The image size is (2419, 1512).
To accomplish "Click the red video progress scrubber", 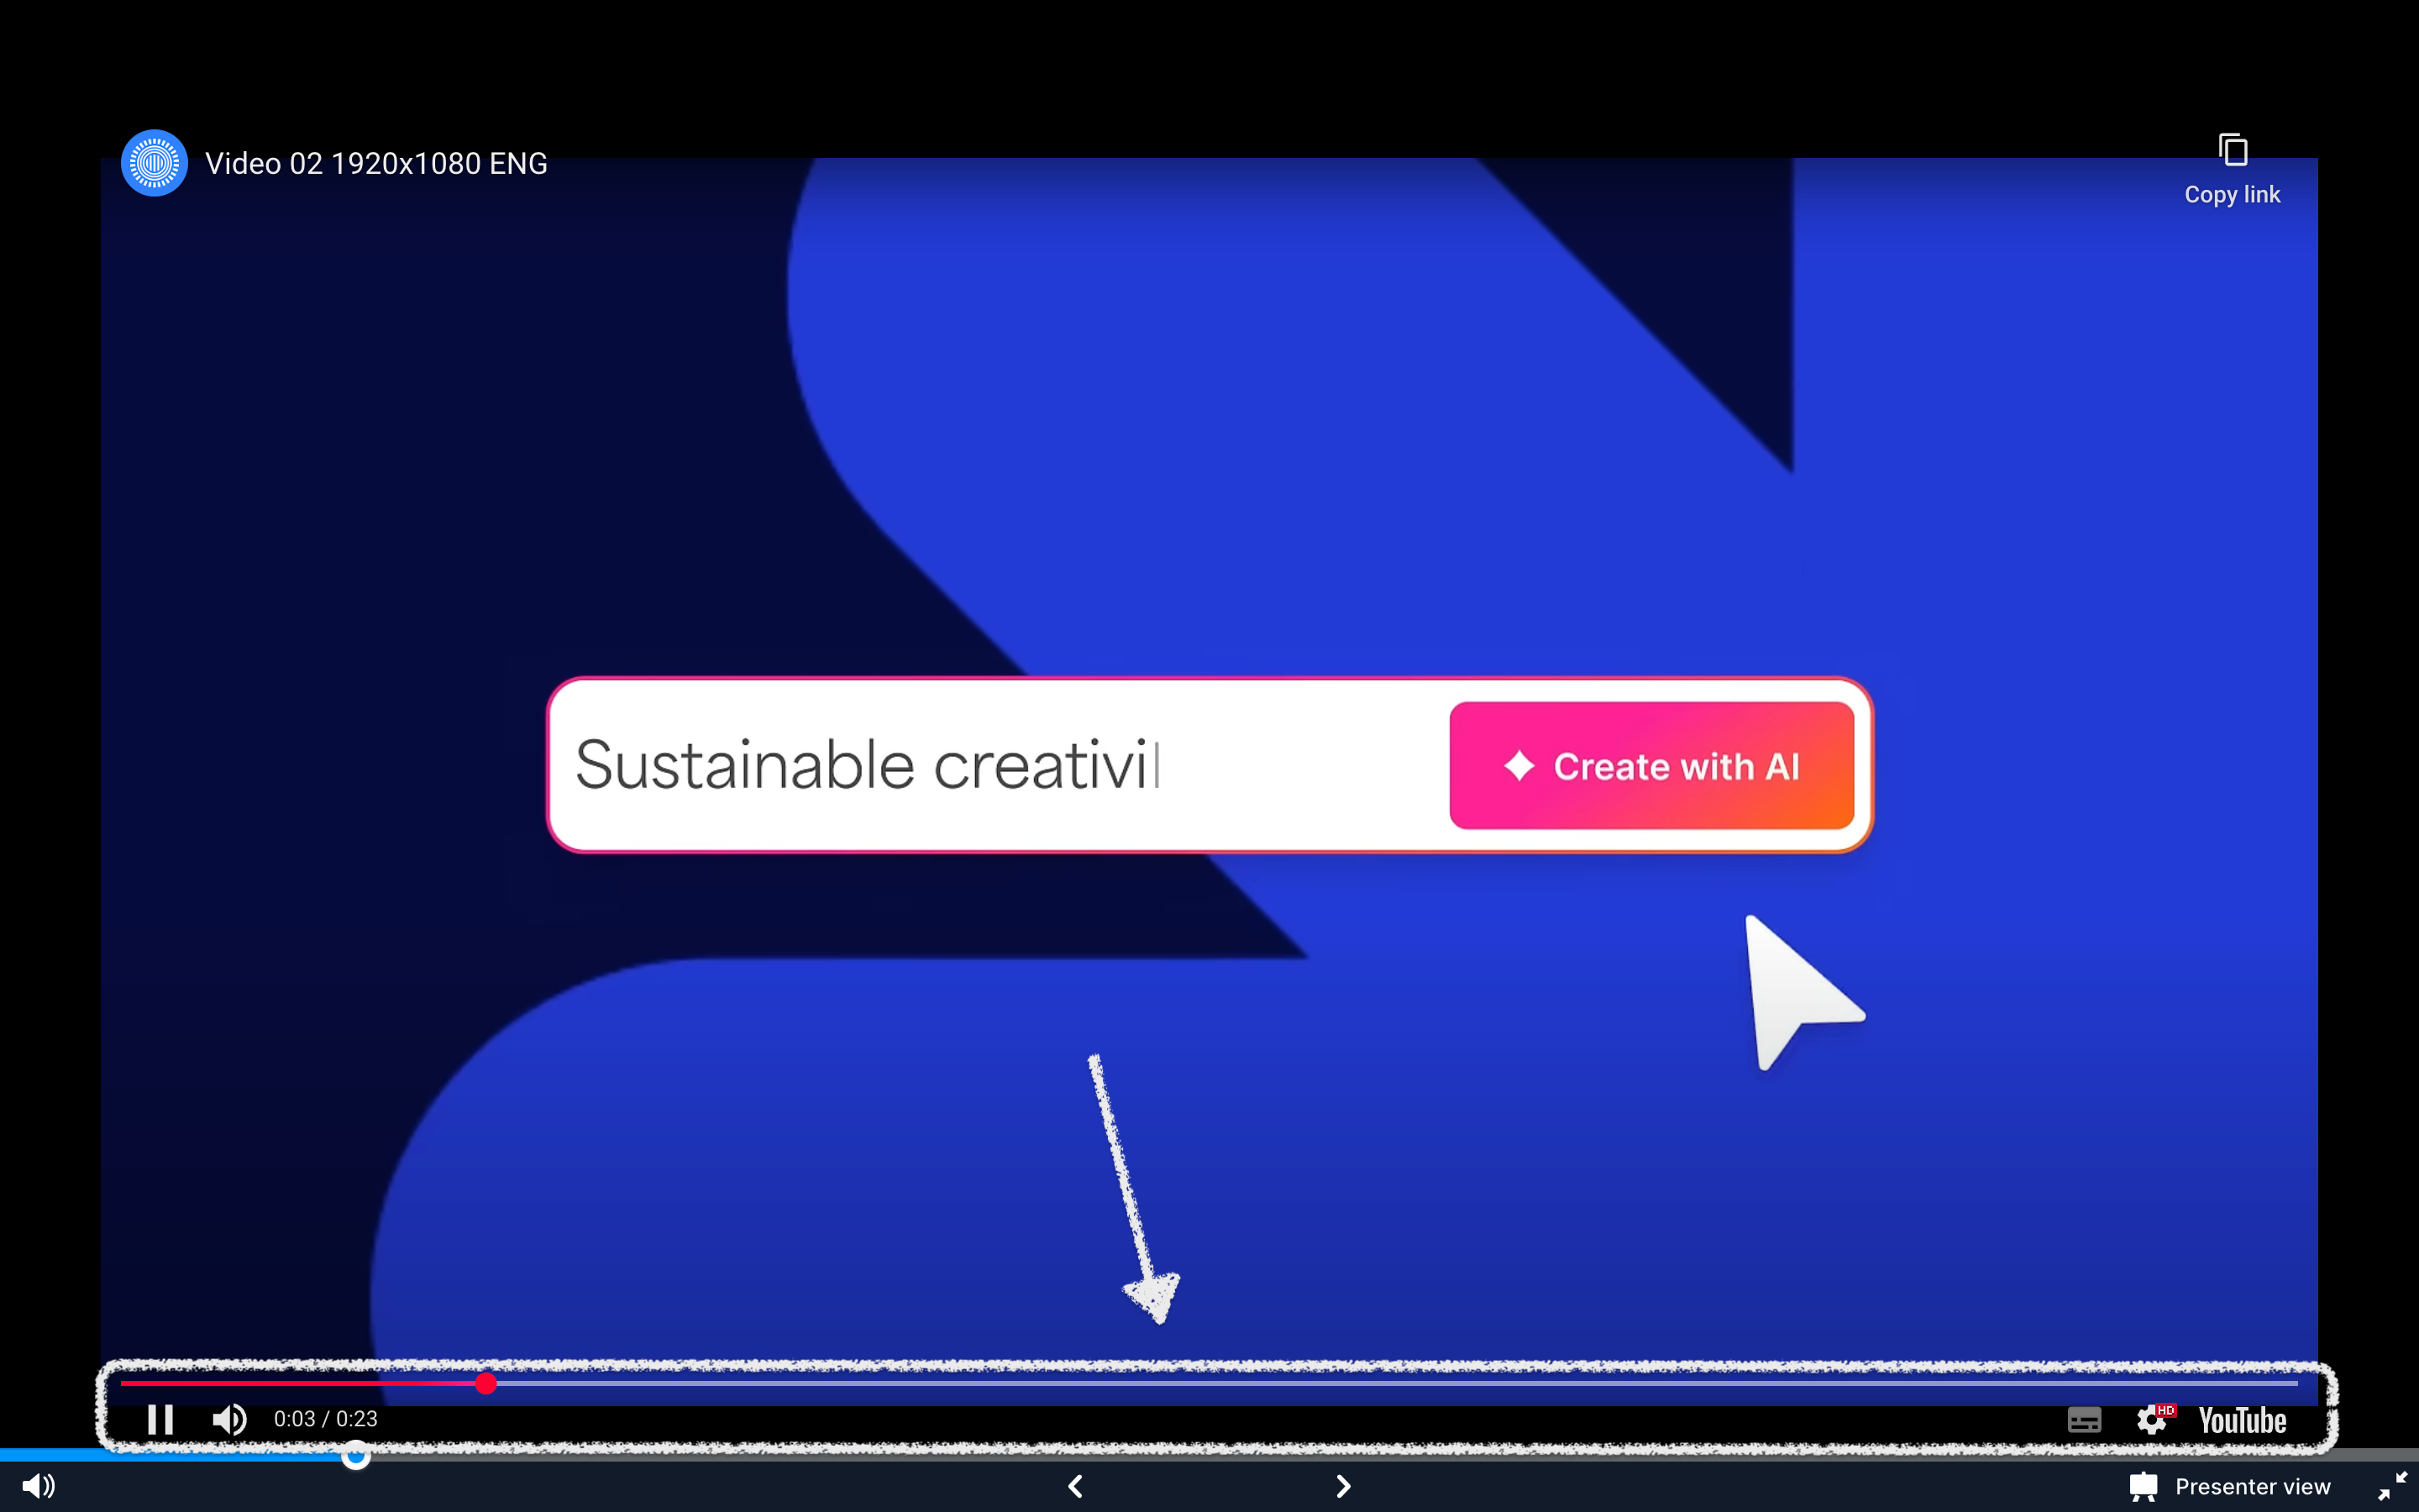I will tap(485, 1383).
